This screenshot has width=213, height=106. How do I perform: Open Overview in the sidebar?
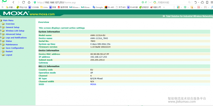click(x=10, y=24)
